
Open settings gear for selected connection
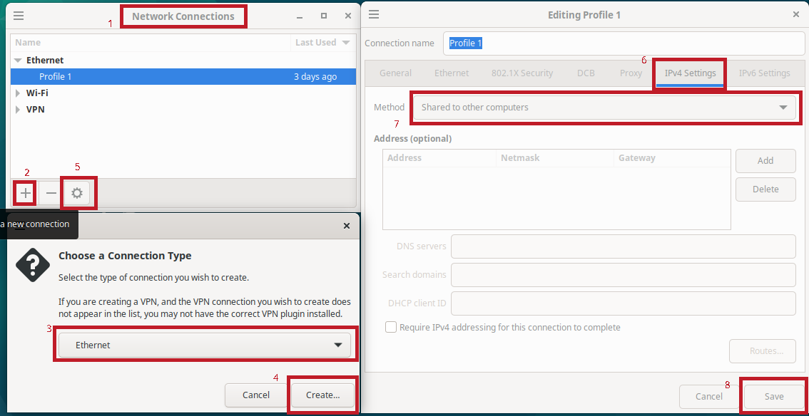77,193
